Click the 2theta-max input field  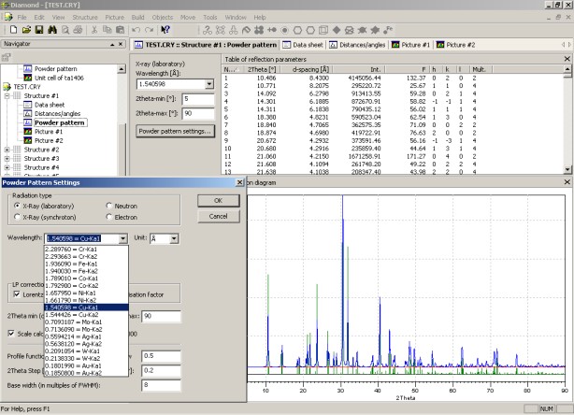pos(198,114)
